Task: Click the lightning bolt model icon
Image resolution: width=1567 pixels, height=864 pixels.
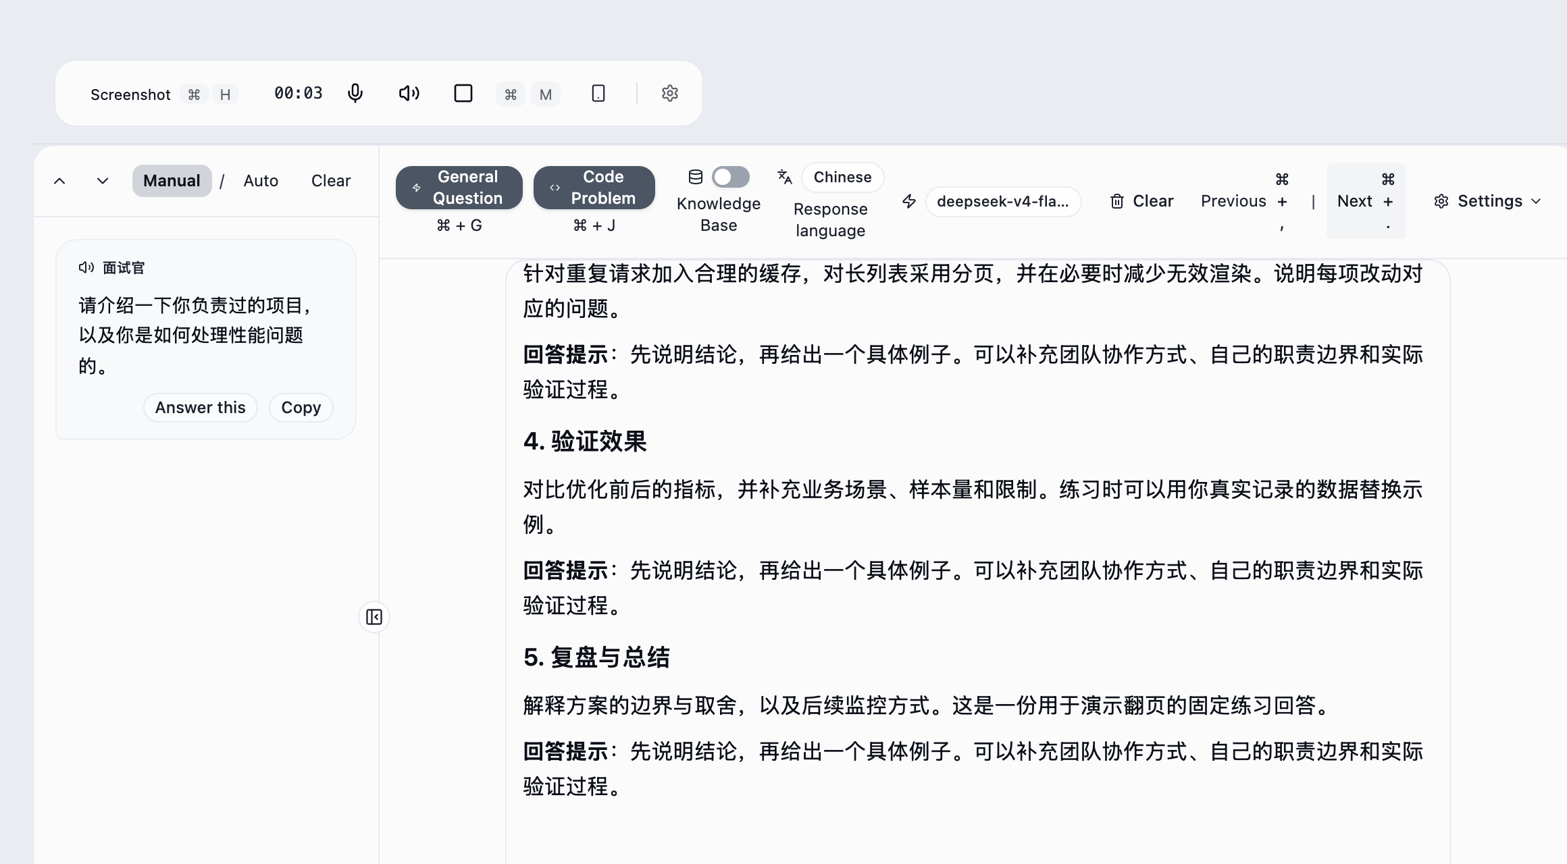Action: point(909,201)
